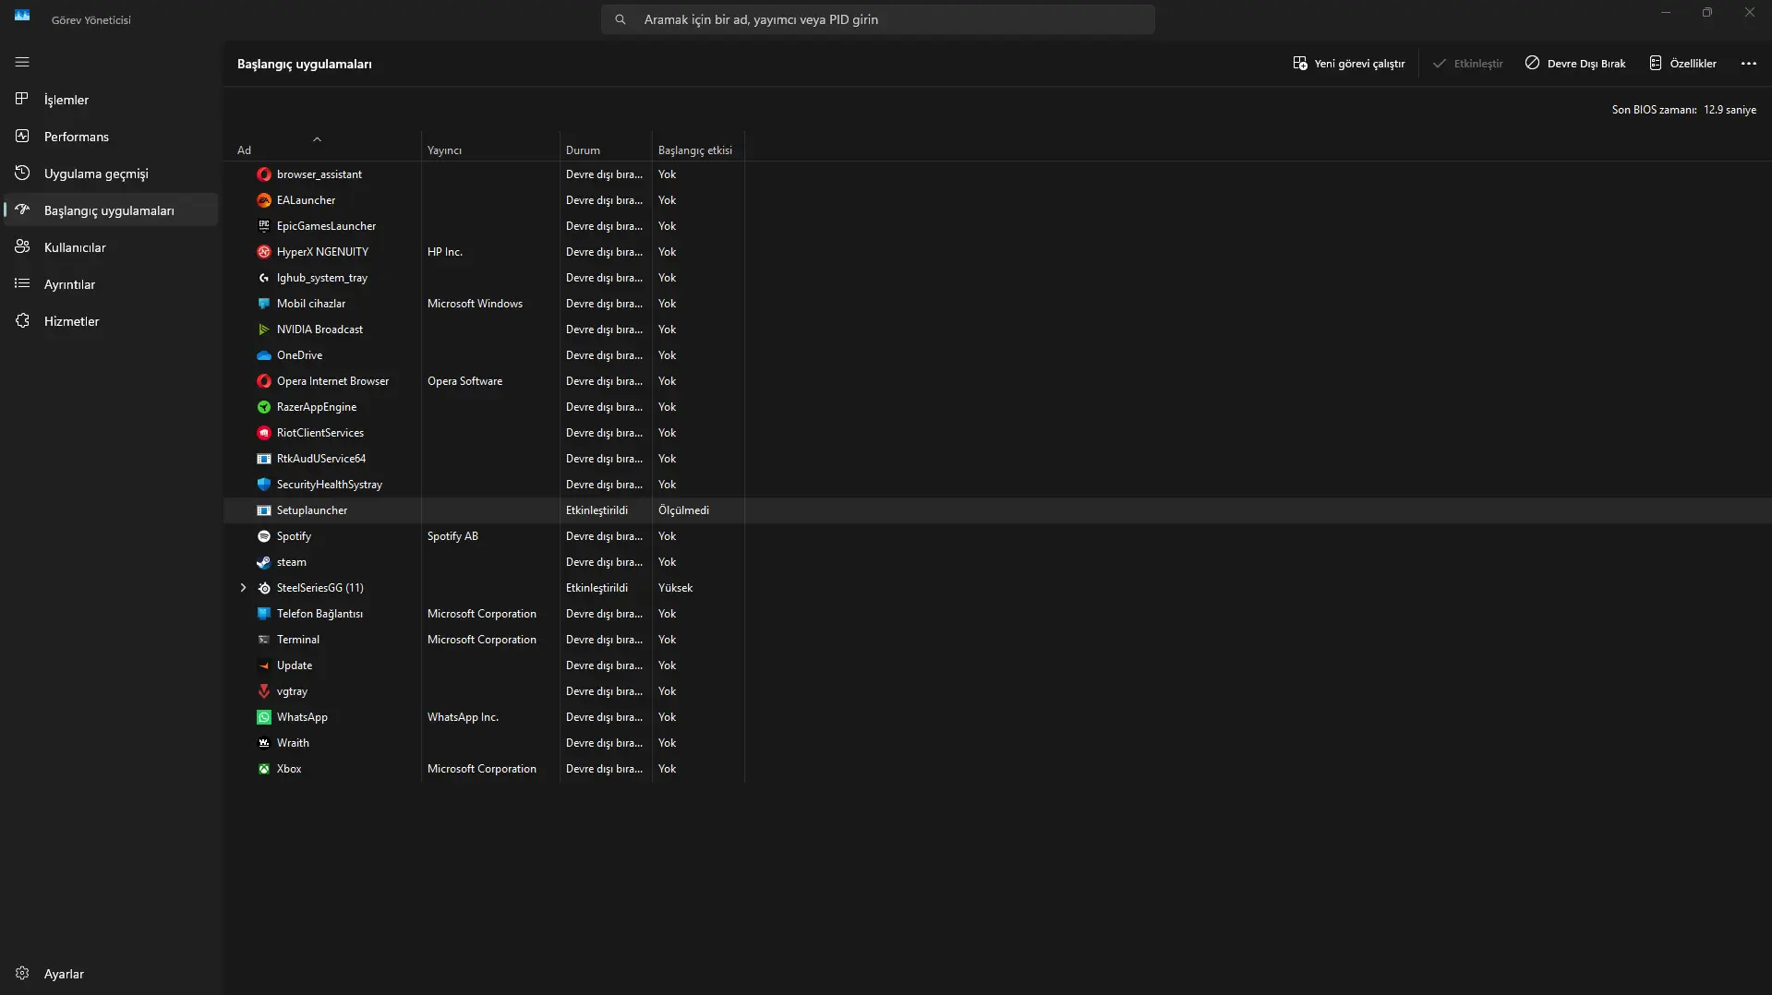Click the Spotify app icon
This screenshot has width=1772, height=995.
coord(264,536)
